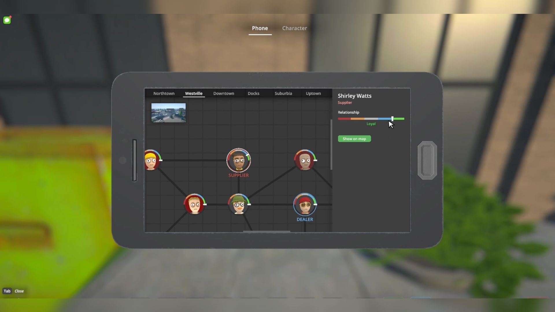Switch to the Northtown region tab
Viewport: 555px width, 312px height.
[x=164, y=94]
